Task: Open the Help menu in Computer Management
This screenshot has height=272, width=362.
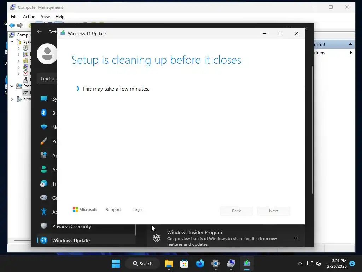Action: pos(60,17)
